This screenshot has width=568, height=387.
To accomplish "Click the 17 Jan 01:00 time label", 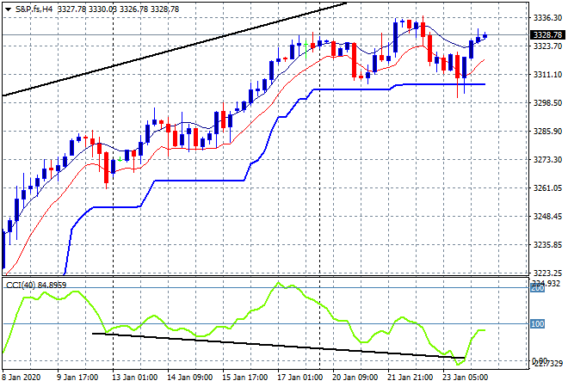I will pyautogui.click(x=299, y=378).
